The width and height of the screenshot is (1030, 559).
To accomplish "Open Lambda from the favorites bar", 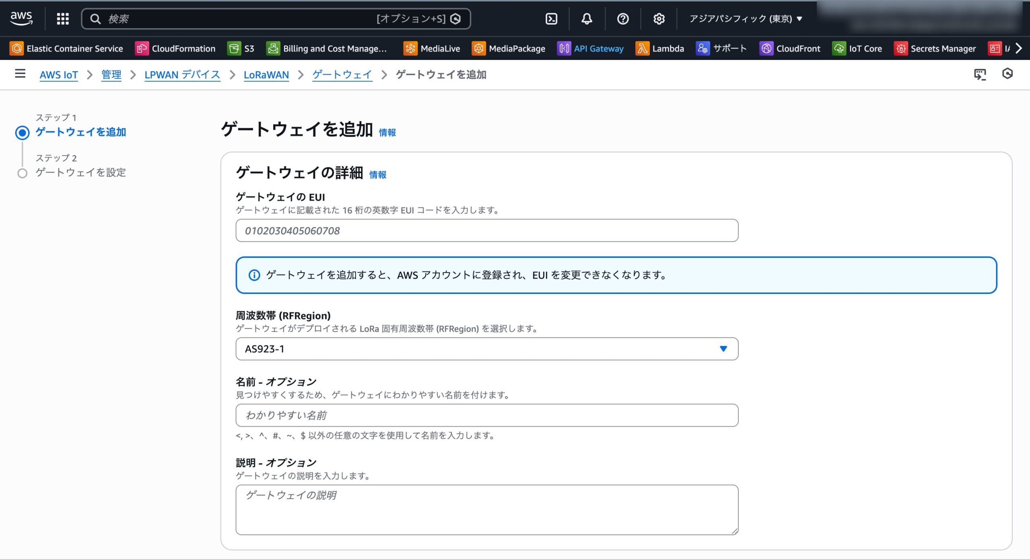I will click(660, 48).
